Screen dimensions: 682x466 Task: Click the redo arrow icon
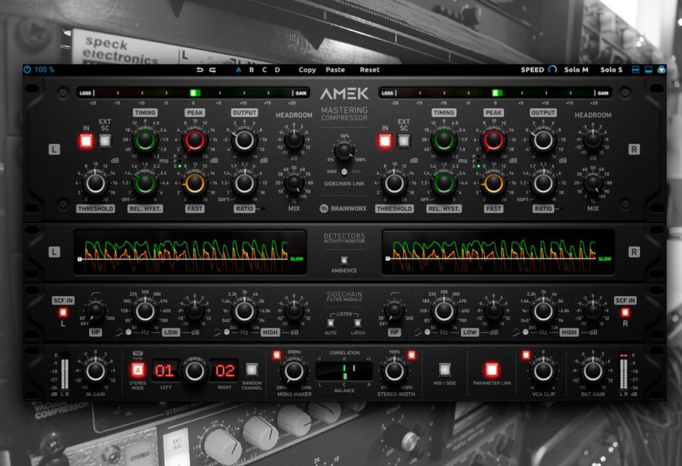212,69
